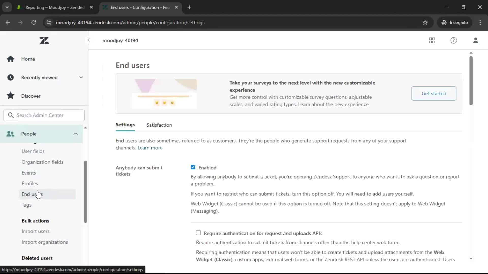The height and width of the screenshot is (274, 488).
Task: Close the End users - Configuration tab
Action: [x=176, y=7]
